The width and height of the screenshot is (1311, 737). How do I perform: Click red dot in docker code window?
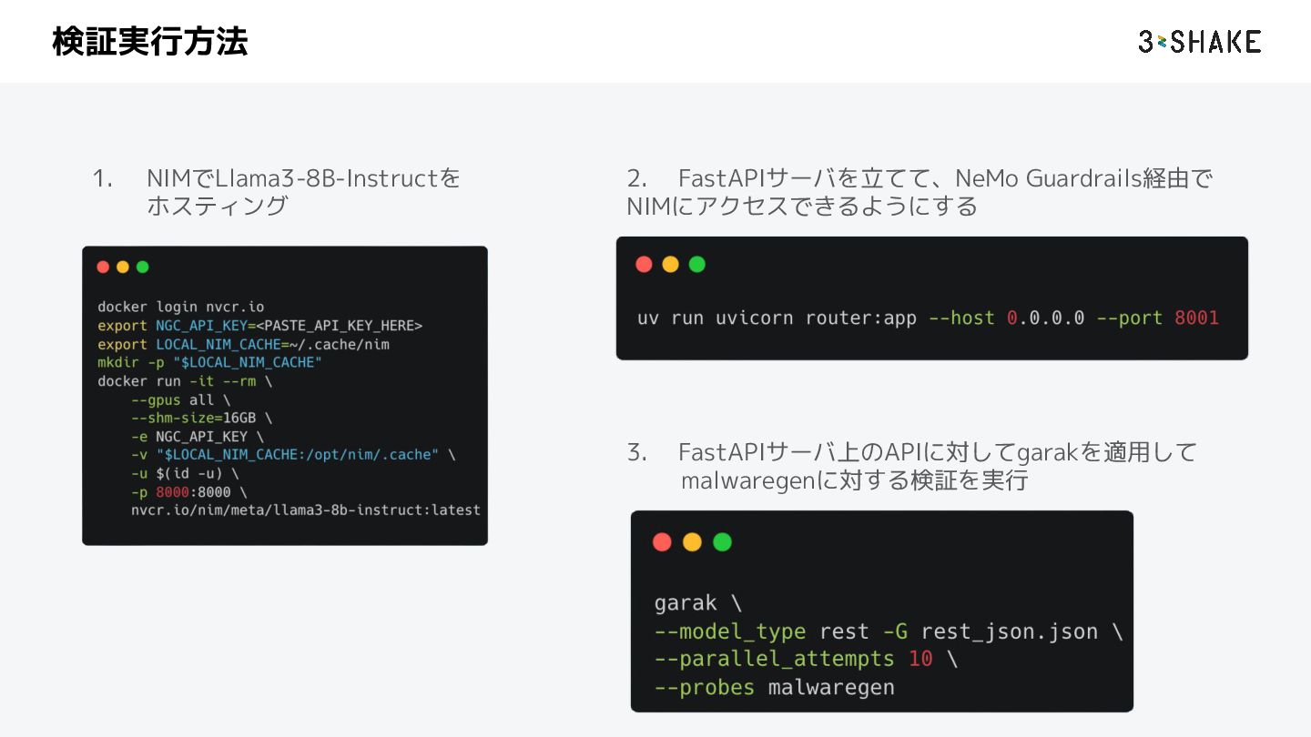103,267
